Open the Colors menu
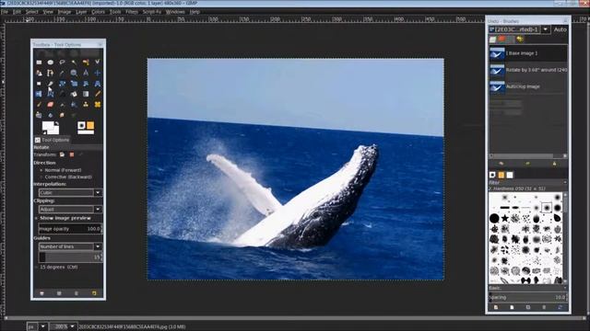Viewport: 590px width, 331px height. (98, 12)
